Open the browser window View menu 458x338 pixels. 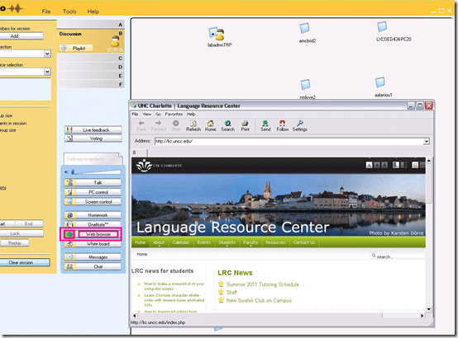coord(147,115)
